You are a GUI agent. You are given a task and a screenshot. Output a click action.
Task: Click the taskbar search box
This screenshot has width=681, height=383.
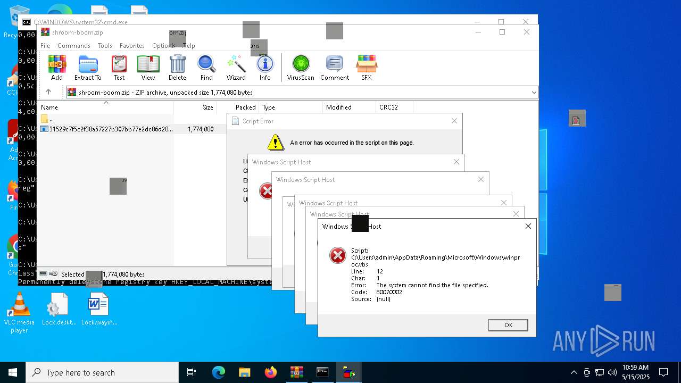102,372
